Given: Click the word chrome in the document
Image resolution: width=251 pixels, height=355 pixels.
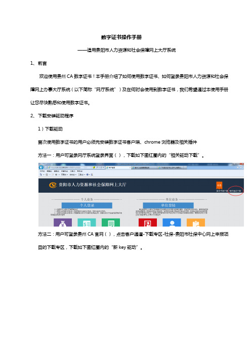Looking at the screenshot, I should pos(152,142).
